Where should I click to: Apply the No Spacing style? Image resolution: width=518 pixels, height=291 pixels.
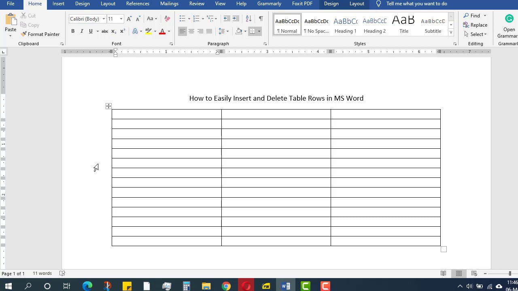316,25
